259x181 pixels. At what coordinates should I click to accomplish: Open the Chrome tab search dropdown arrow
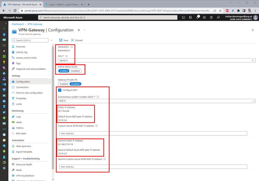tap(231, 3)
